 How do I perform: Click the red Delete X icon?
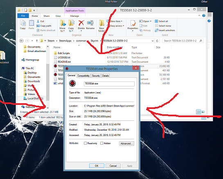pos(81,23)
